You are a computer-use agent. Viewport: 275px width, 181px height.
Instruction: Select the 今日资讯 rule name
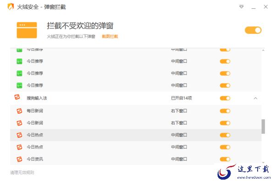(35, 159)
